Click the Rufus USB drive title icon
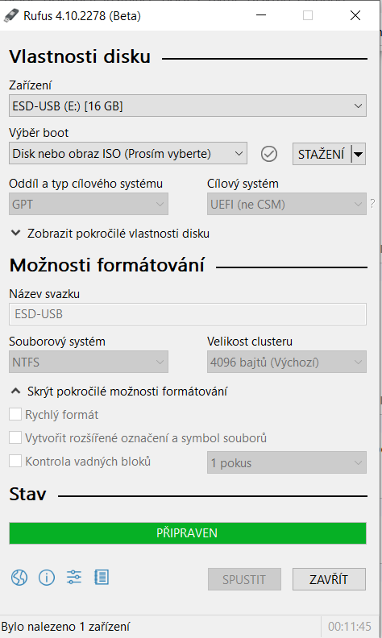This screenshot has width=382, height=638. (11, 16)
